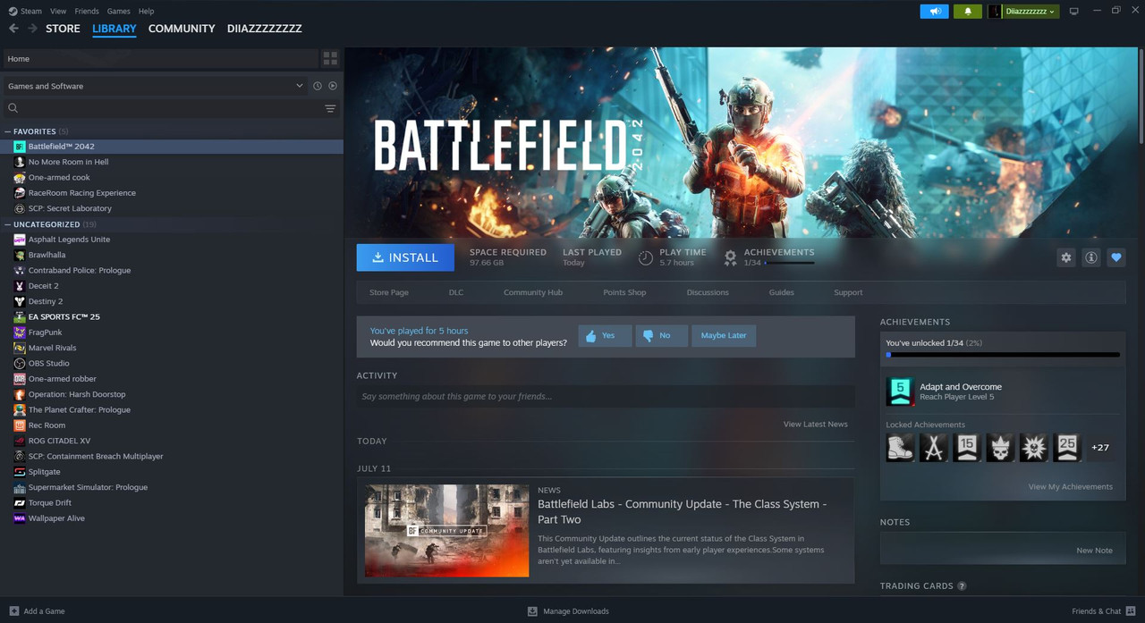Click the library search field

tap(161, 108)
